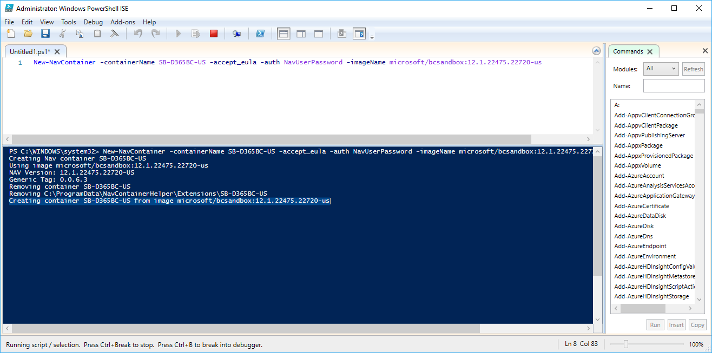This screenshot has height=353, width=712.
Task: Open a New Remote PowerShell Tab
Action: 236,33
